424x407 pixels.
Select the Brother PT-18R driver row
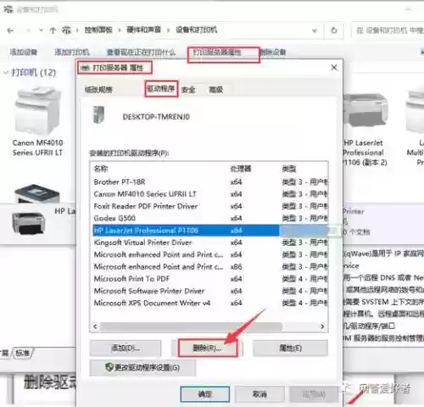coord(210,181)
